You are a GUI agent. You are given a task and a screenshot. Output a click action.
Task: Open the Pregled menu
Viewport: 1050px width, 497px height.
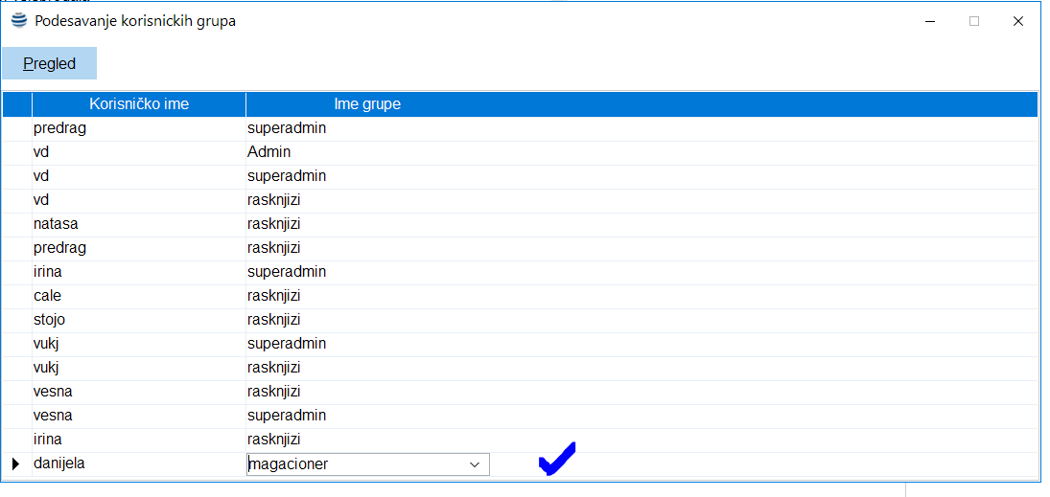(x=50, y=64)
